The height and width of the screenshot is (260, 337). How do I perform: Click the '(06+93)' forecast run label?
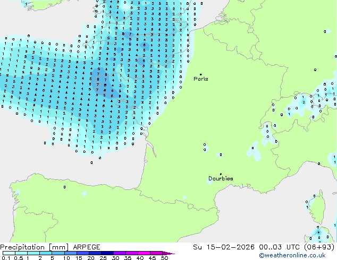pyautogui.click(x=319, y=247)
